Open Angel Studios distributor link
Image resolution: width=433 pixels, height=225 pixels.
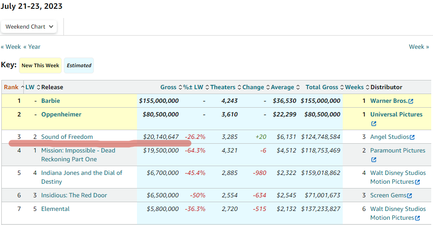click(x=389, y=137)
